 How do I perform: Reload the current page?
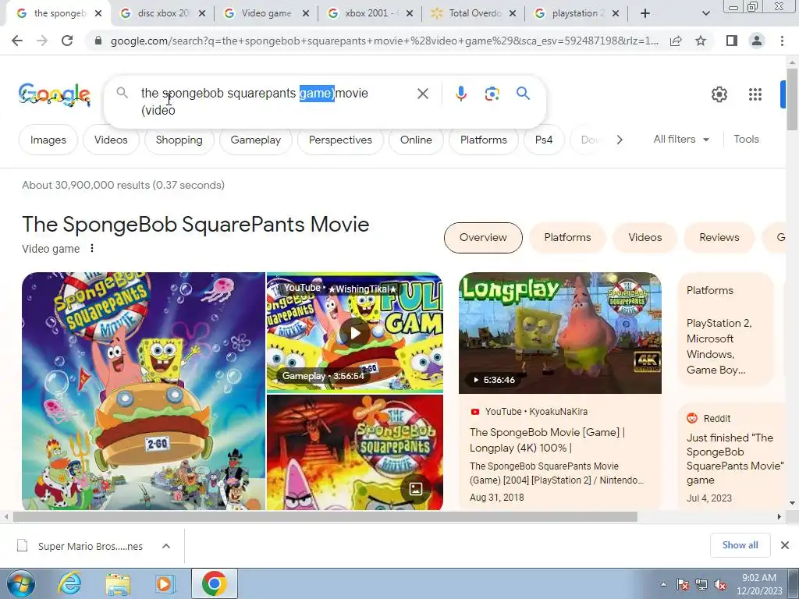click(x=67, y=41)
